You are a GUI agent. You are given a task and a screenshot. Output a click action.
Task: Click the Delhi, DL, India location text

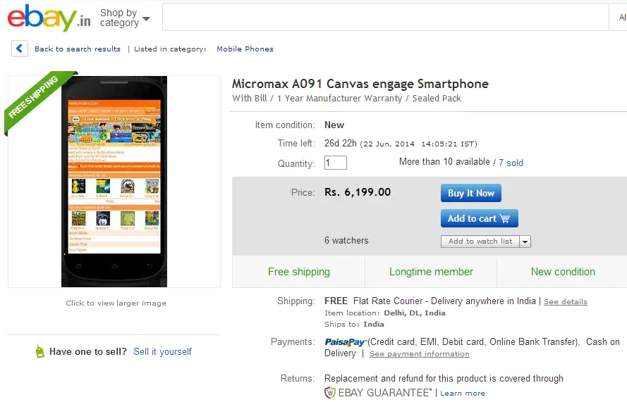(415, 313)
